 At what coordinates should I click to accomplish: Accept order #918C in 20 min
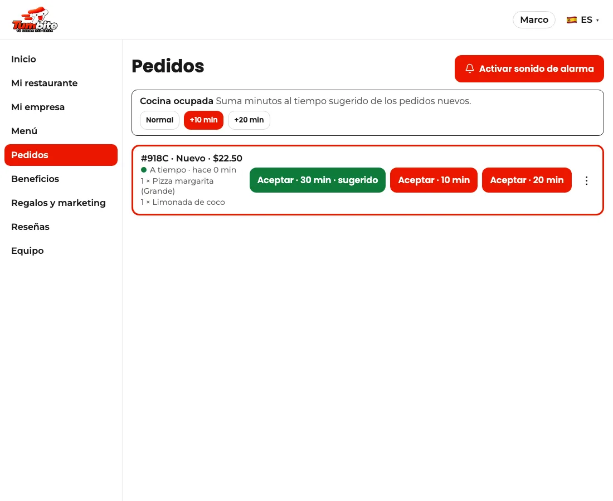click(527, 180)
